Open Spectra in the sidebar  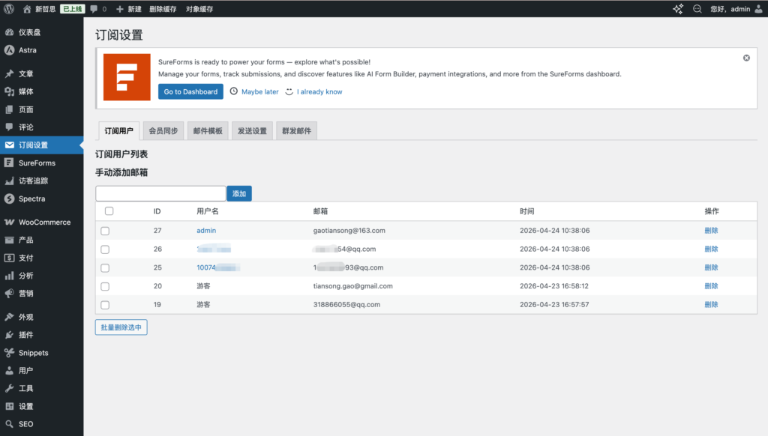click(x=31, y=199)
